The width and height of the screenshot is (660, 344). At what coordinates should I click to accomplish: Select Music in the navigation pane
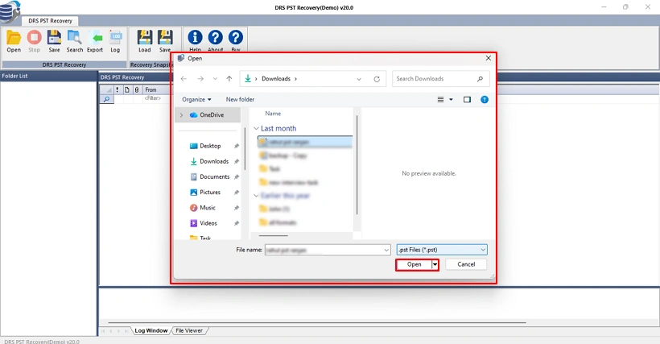tap(208, 208)
